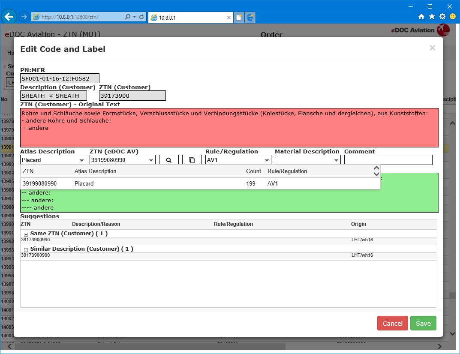Open the browser home icon
Viewport: 460px width, 354px height.
[421, 17]
